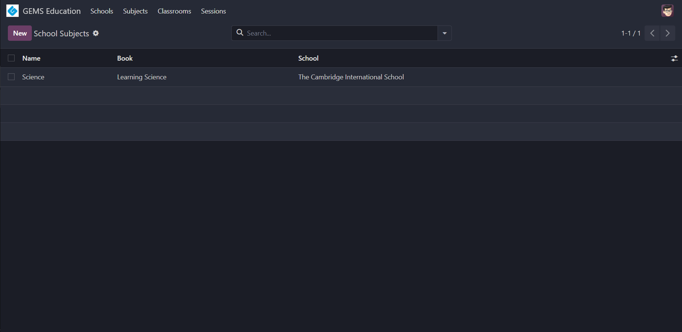Open the Schools menu
Image resolution: width=682 pixels, height=332 pixels.
101,11
